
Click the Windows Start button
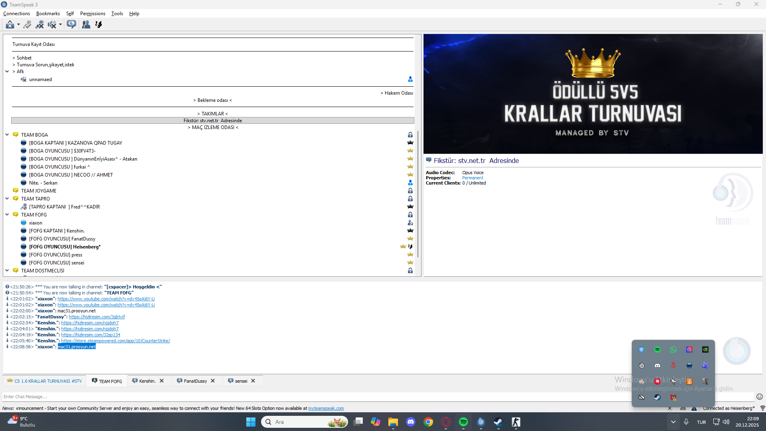(251, 422)
